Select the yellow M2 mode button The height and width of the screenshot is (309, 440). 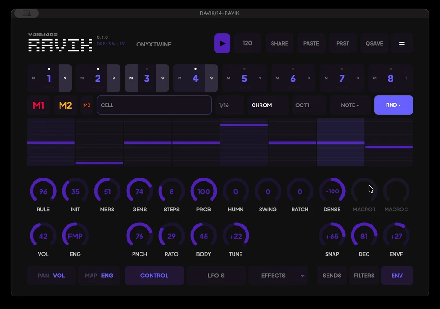[x=66, y=105]
